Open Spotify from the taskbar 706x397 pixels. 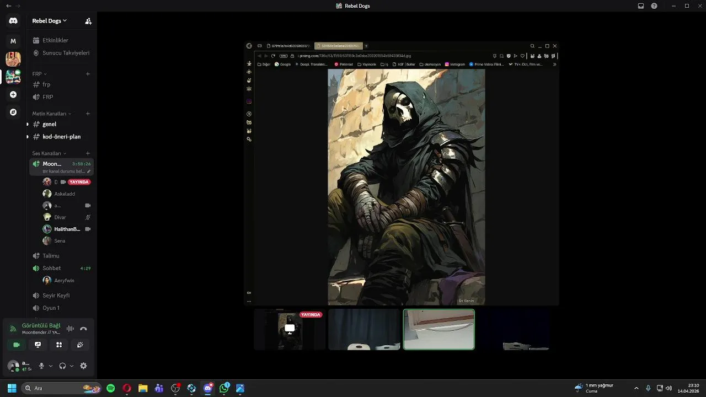[x=111, y=388]
